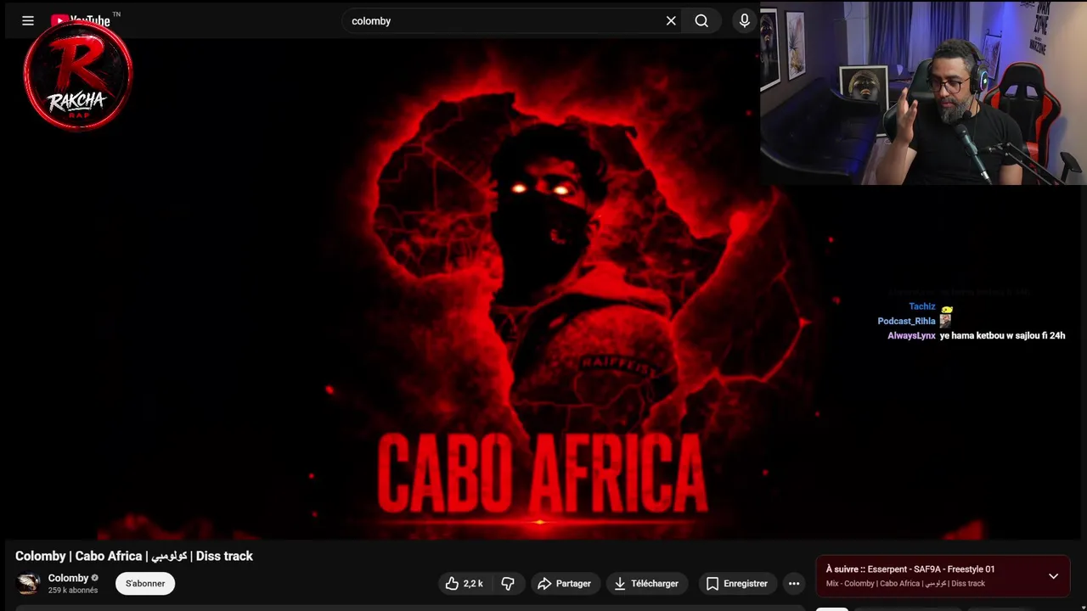1087x611 pixels.
Task: Expand the À suivre playlist panel chevron
Action: [1053, 576]
